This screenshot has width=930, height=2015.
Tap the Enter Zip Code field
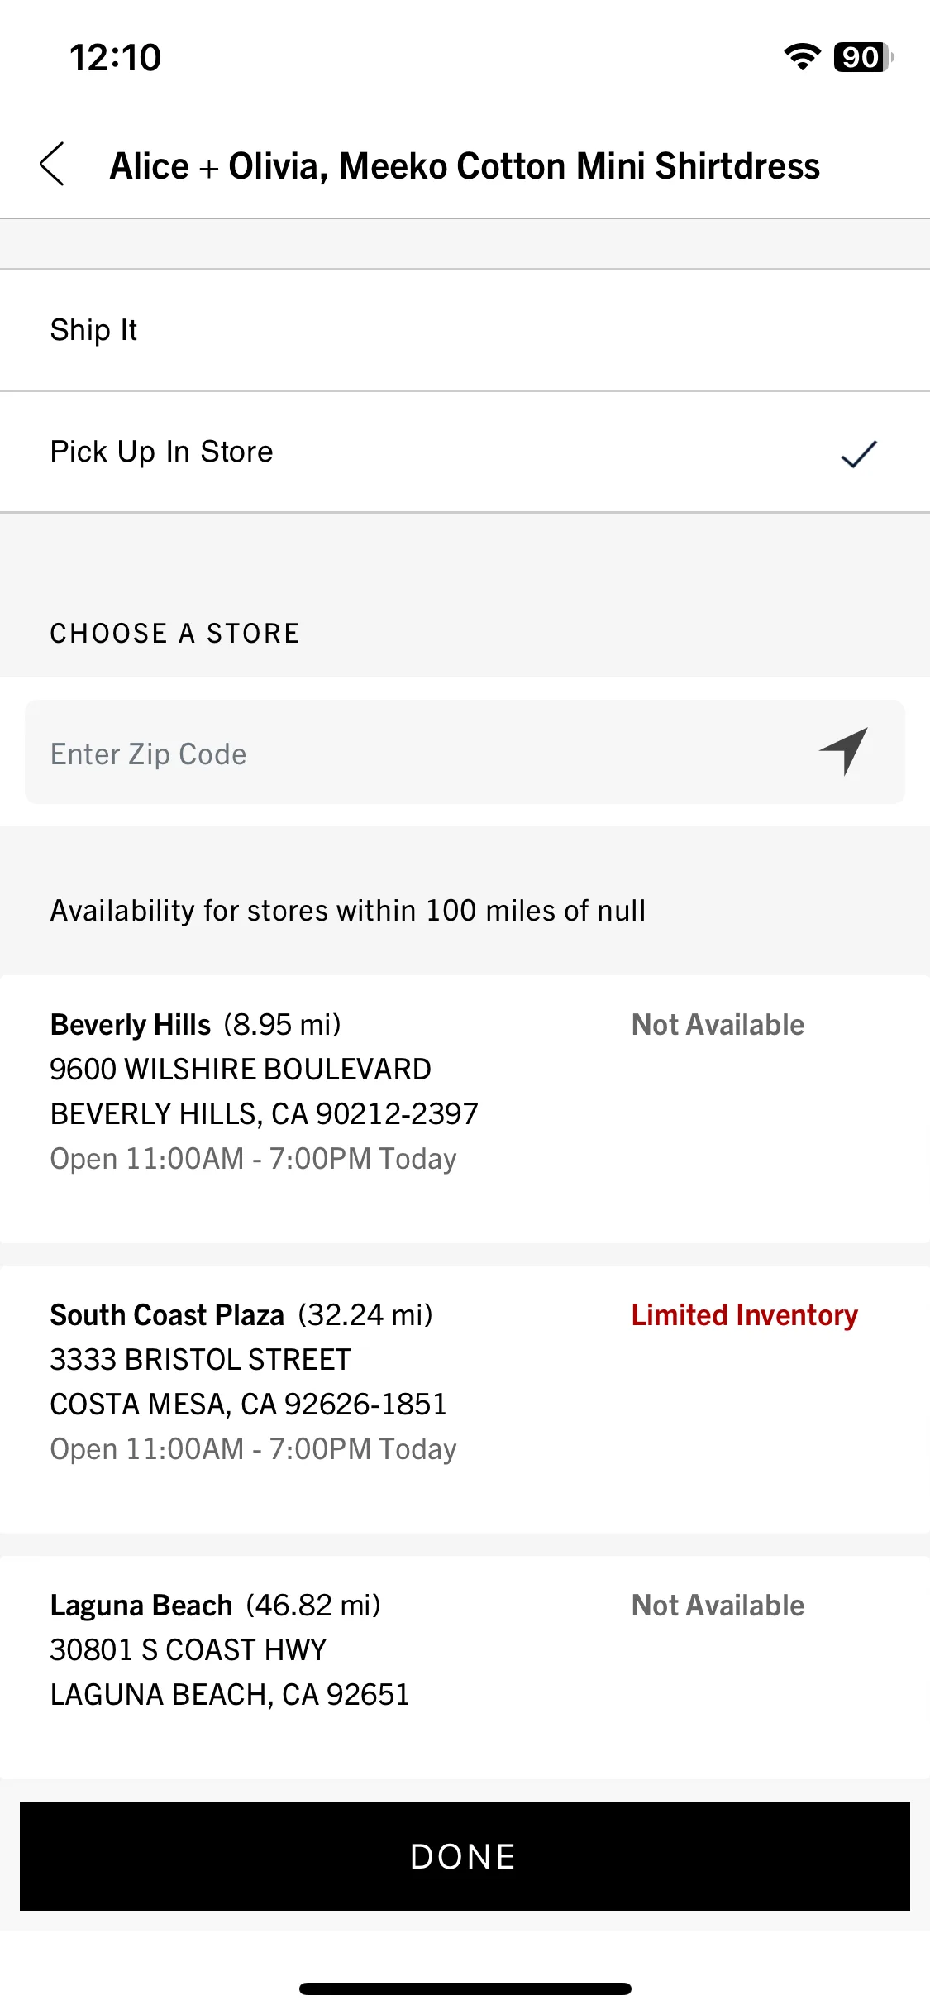click(x=465, y=752)
